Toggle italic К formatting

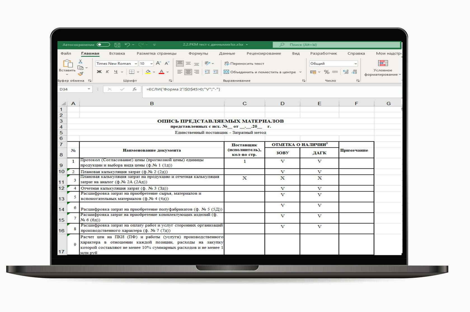tap(107, 72)
